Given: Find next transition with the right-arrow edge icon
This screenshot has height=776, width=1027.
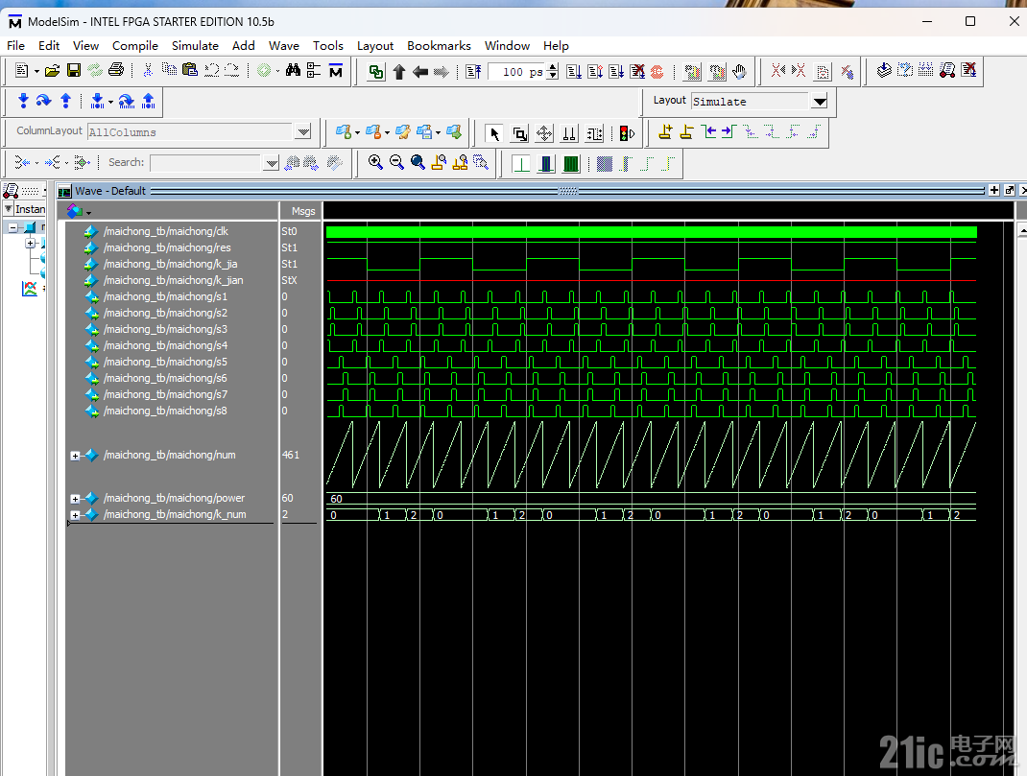Looking at the screenshot, I should [729, 132].
